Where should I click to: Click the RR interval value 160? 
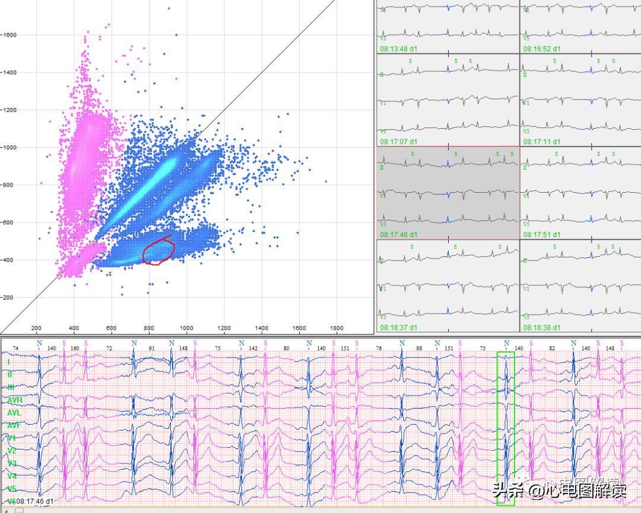click(x=75, y=348)
